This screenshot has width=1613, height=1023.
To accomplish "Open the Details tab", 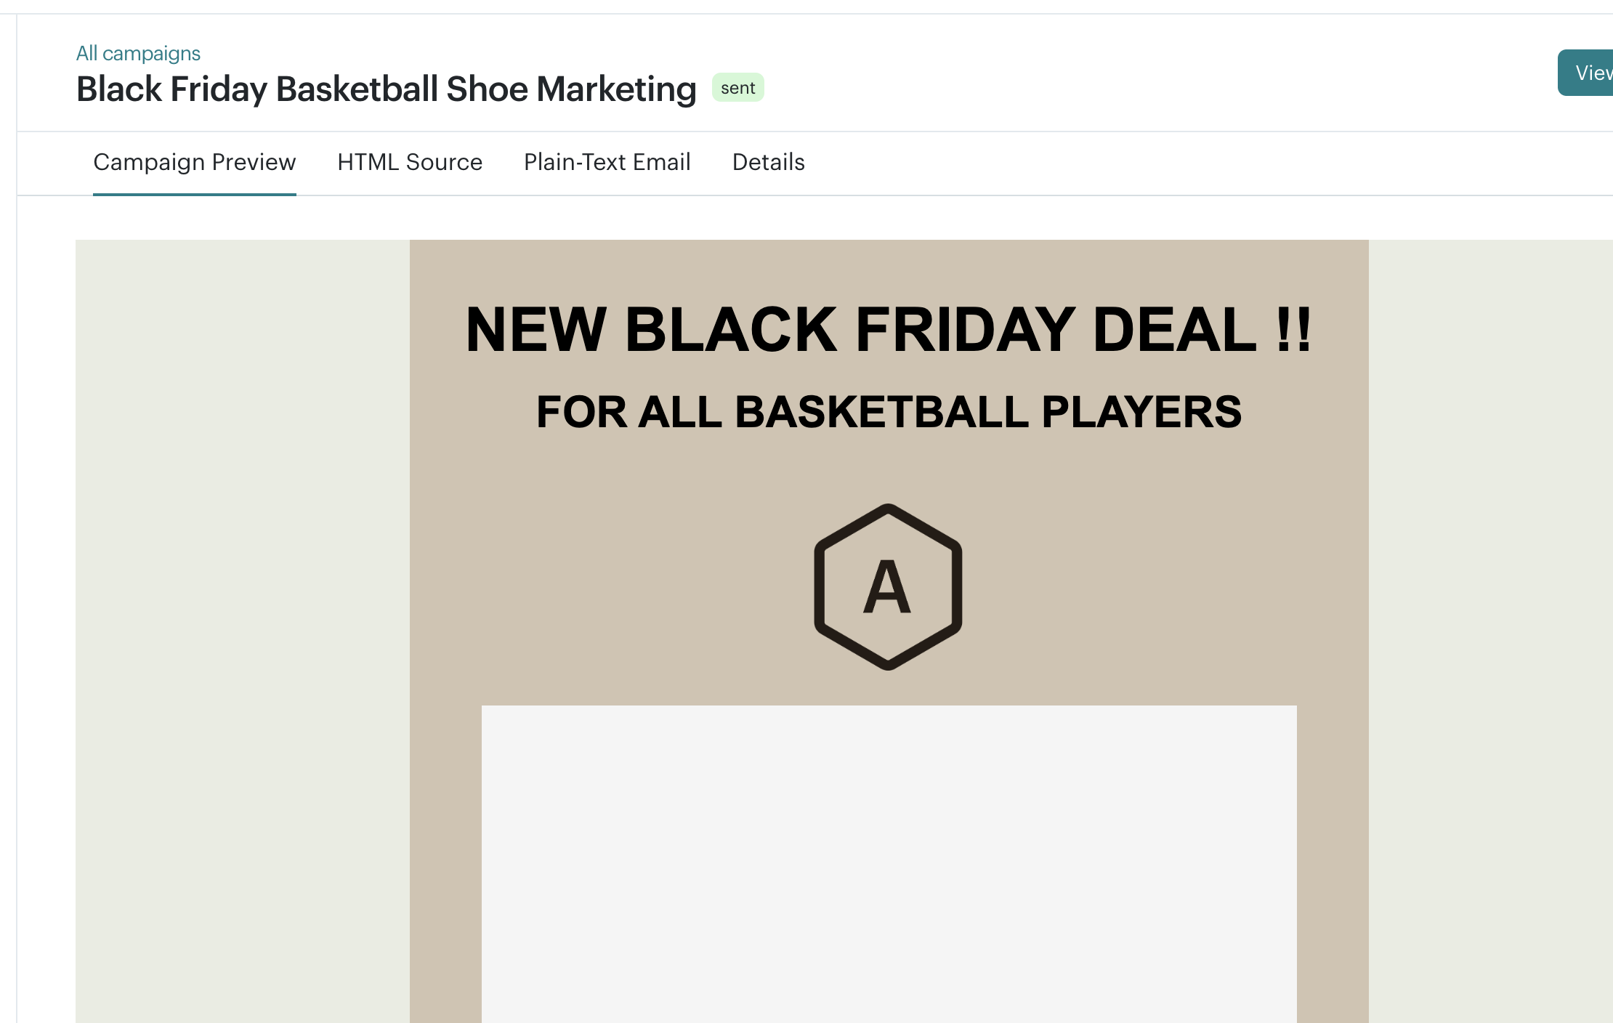I will click(769, 162).
